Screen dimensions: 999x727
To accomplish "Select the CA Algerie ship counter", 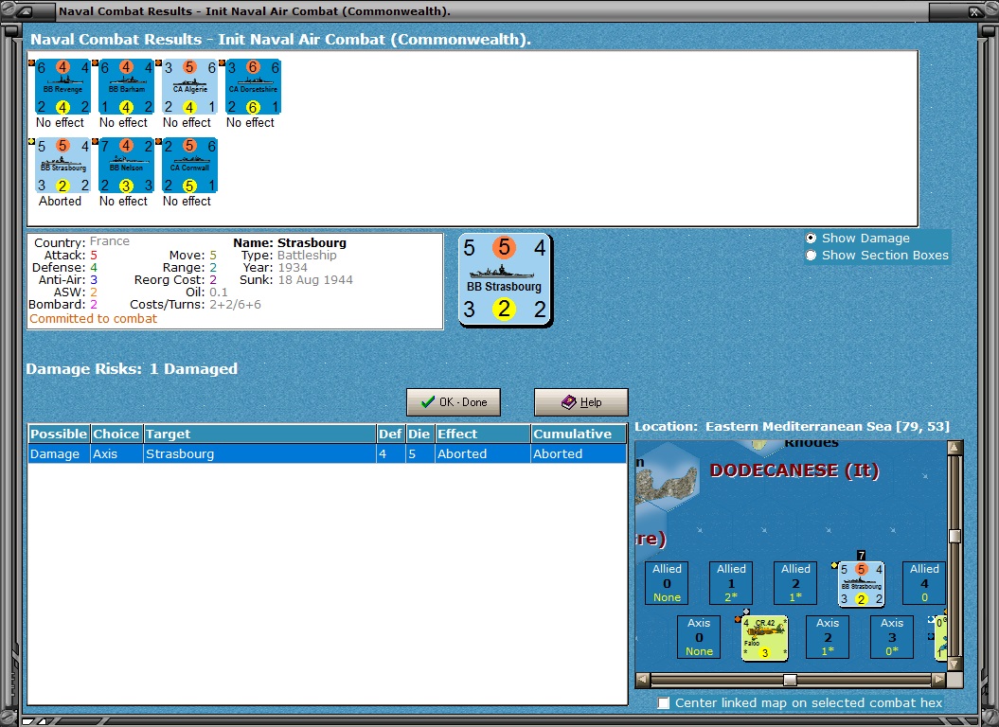I will (x=190, y=87).
